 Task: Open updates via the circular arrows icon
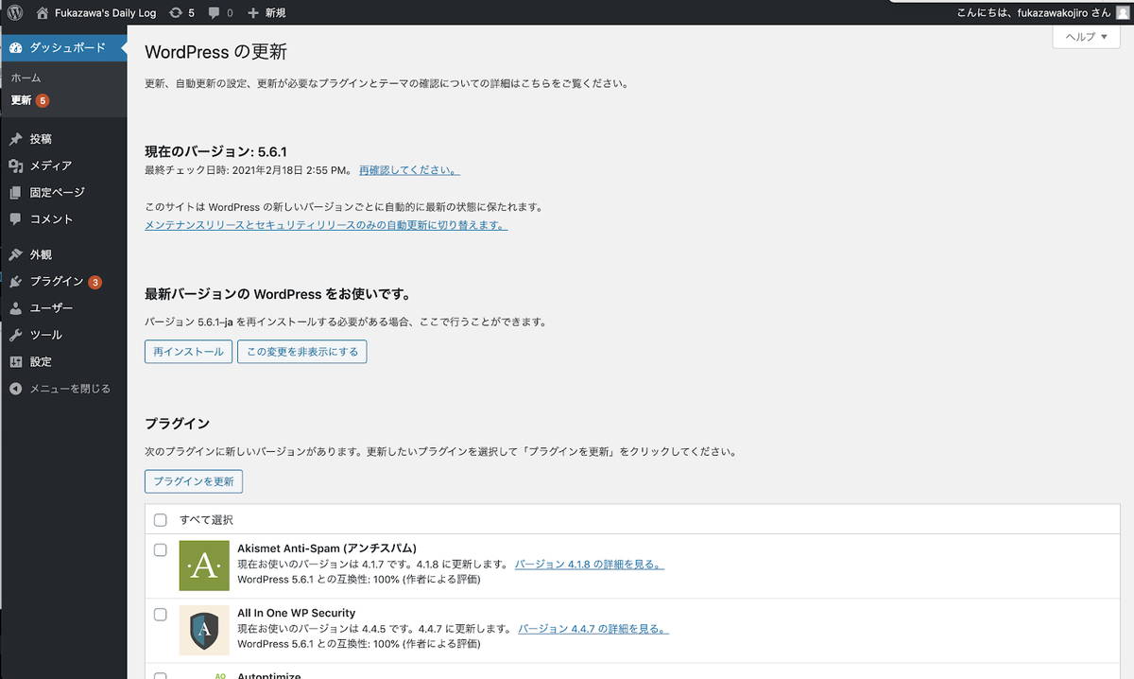coord(176,12)
